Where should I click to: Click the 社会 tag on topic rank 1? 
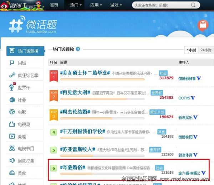click(163, 73)
